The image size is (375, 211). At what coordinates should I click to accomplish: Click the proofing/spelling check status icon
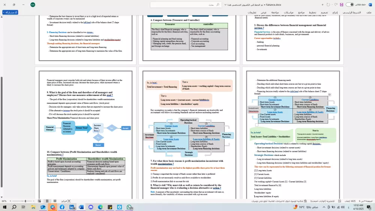click(x=340, y=201)
